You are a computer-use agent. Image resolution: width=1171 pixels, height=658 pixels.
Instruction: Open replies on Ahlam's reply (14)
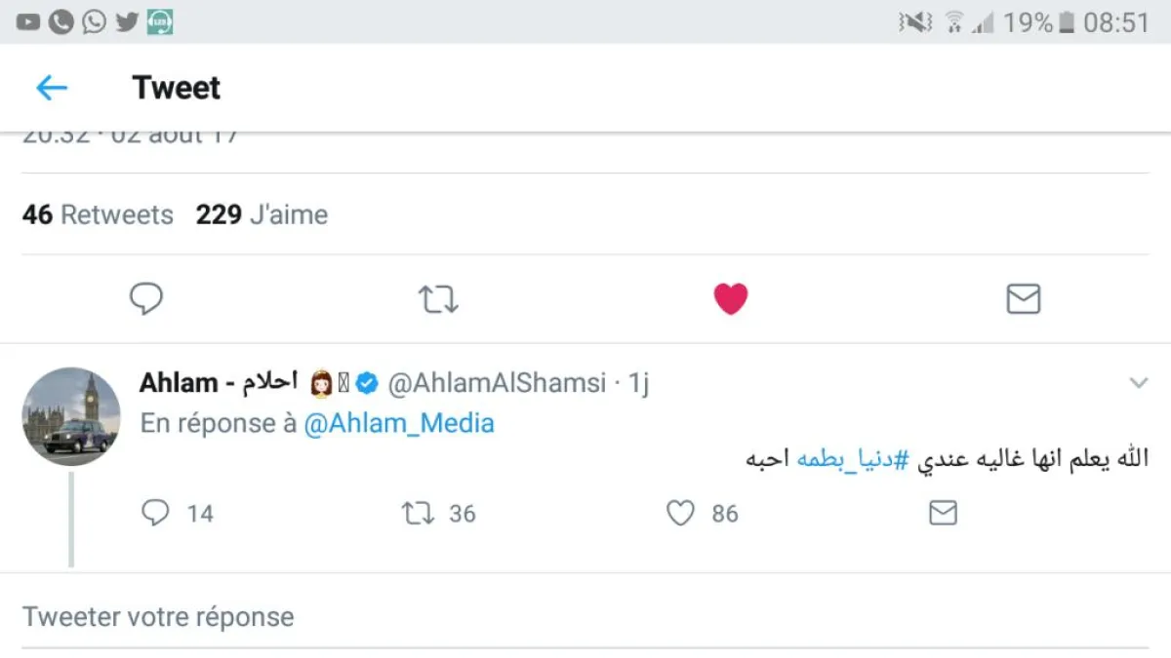[156, 513]
